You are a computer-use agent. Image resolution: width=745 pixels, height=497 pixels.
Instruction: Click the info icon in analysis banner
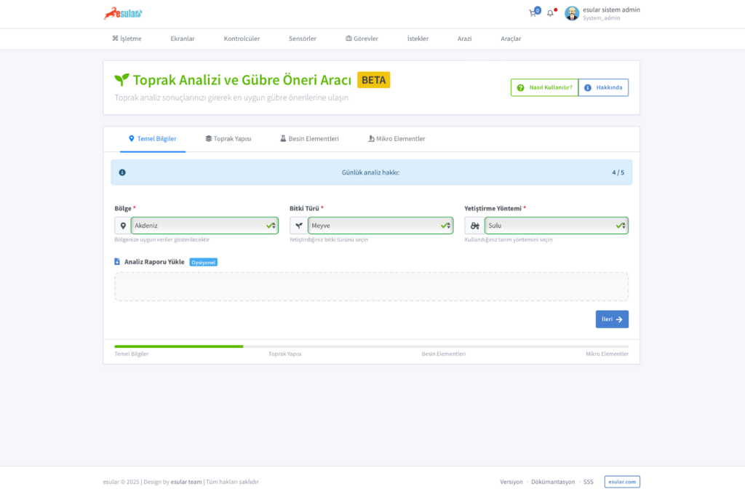point(122,172)
